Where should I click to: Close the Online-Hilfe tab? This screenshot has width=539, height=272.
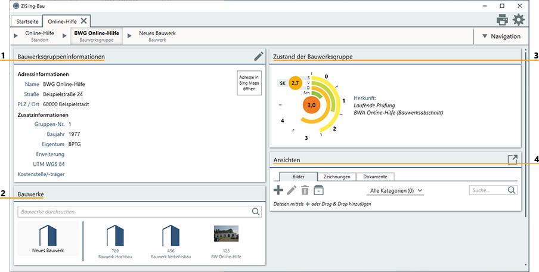coord(84,21)
